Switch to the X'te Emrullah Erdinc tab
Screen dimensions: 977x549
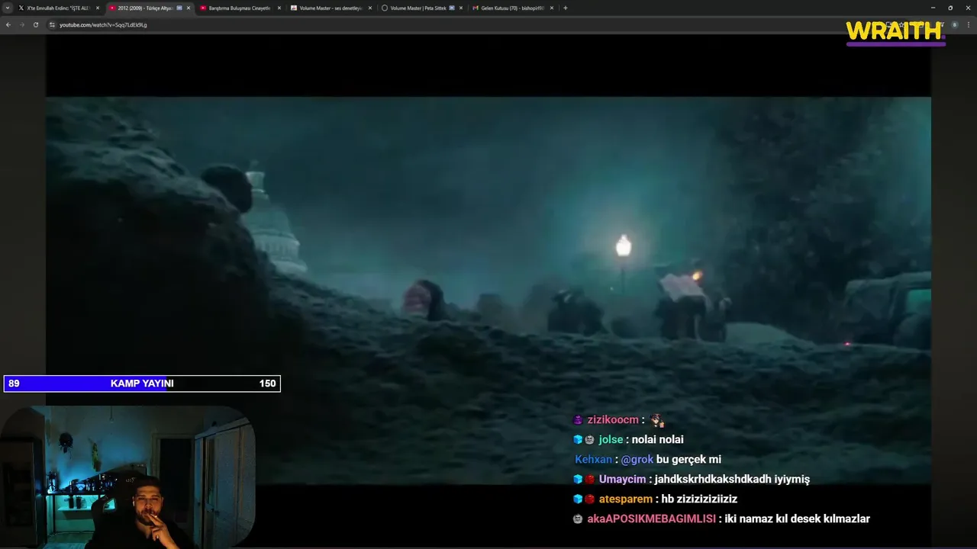pos(59,8)
